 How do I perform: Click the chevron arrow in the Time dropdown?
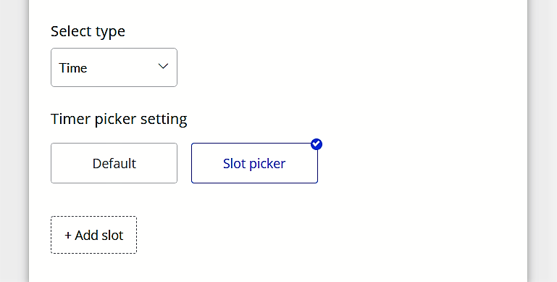click(163, 66)
